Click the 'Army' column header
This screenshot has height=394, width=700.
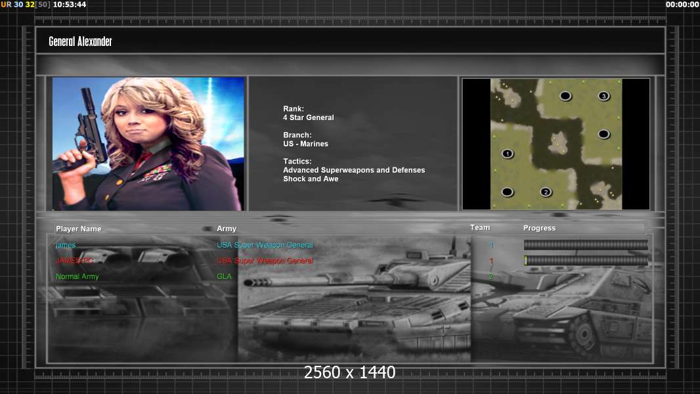pos(227,229)
